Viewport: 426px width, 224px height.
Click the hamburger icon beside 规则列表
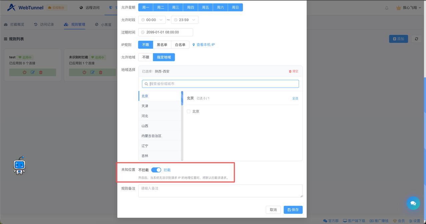(5, 39)
